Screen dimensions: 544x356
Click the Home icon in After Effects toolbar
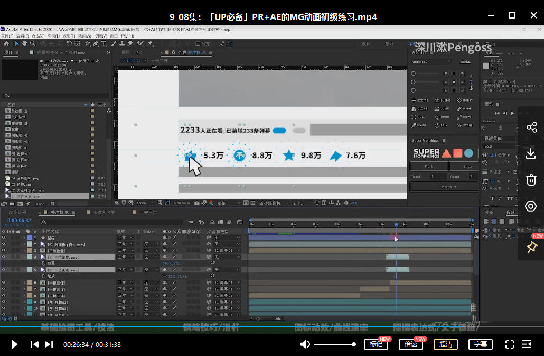point(6,43)
